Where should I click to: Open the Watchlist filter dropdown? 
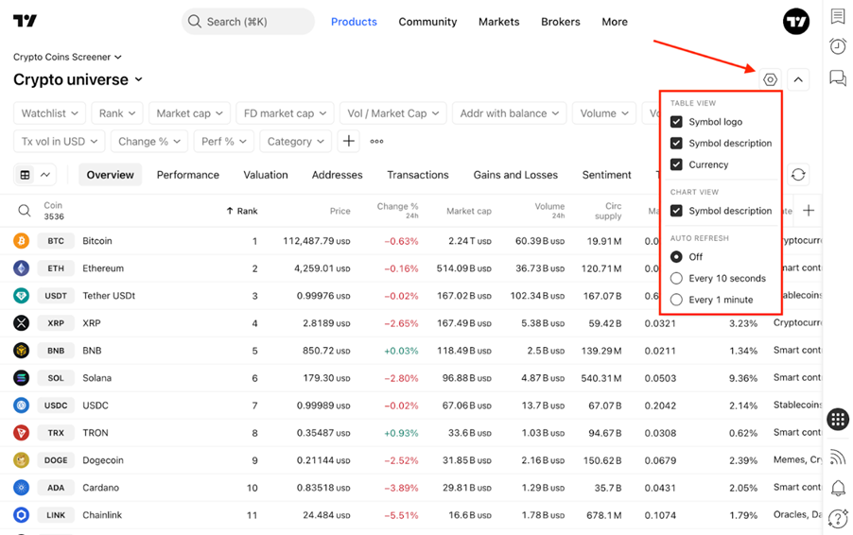(49, 113)
